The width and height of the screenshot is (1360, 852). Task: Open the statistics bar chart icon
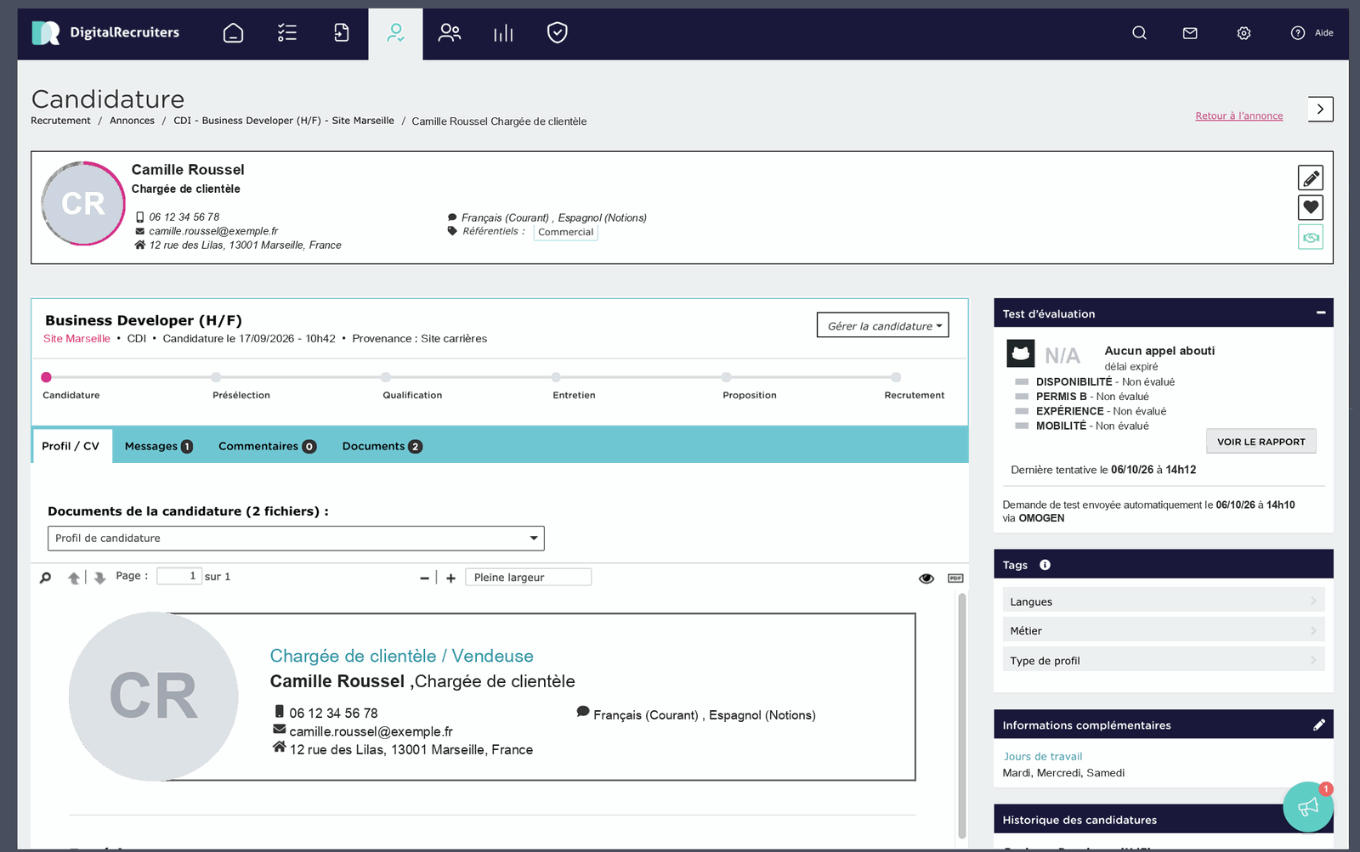pos(503,33)
